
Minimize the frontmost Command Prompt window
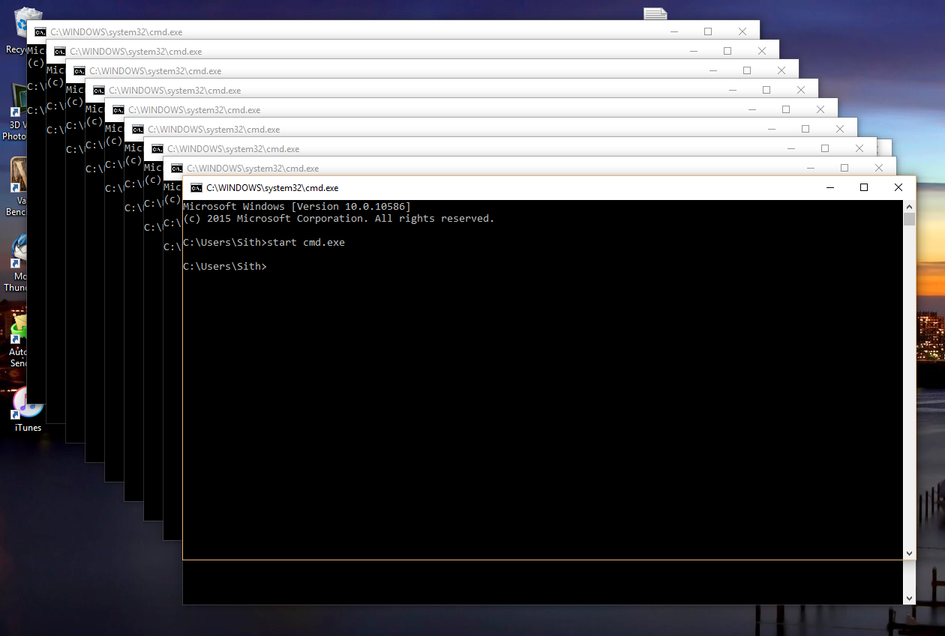pyautogui.click(x=829, y=187)
